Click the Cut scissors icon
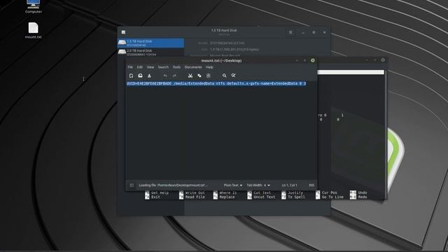 (190, 76)
